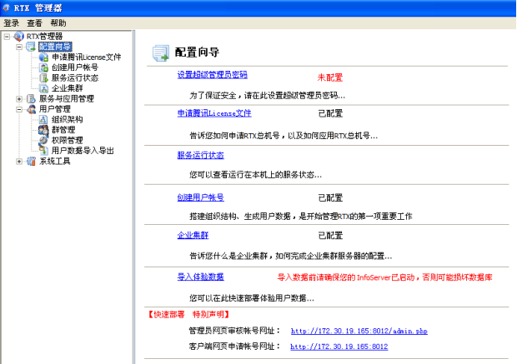517x364 pixels.
Task: Click the 服务运行状态 tree icon
Action: pyautogui.click(x=43, y=78)
